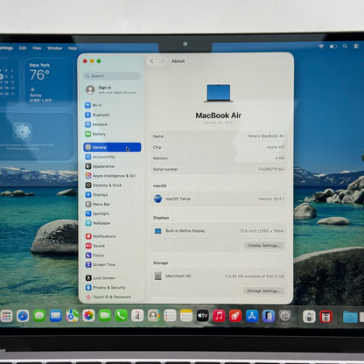This screenshot has width=364, height=364.
Task: Select Battery in the sidebar
Action: tap(95, 134)
